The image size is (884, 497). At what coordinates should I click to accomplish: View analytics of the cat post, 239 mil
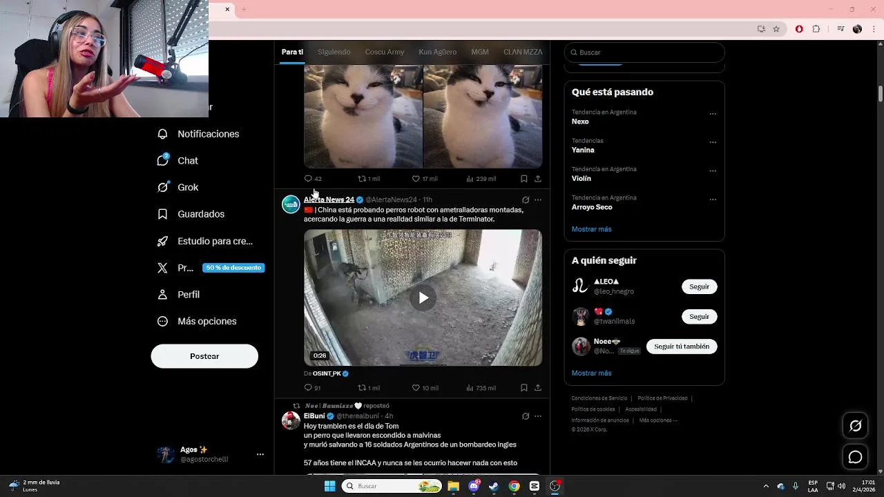point(481,179)
